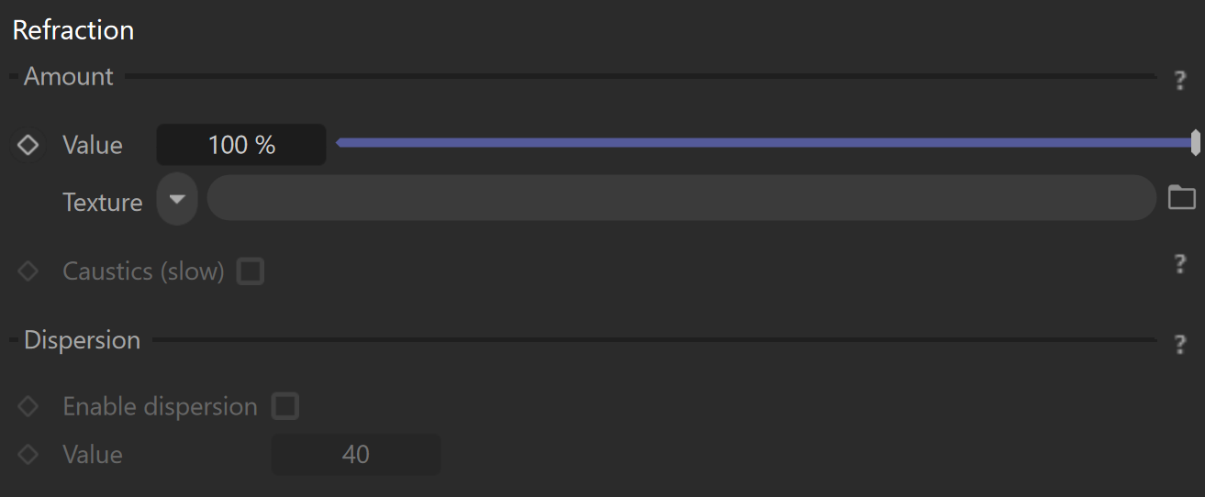Screen dimensions: 1205x497
Task: Click the 100 % value input field
Action: click(x=241, y=145)
